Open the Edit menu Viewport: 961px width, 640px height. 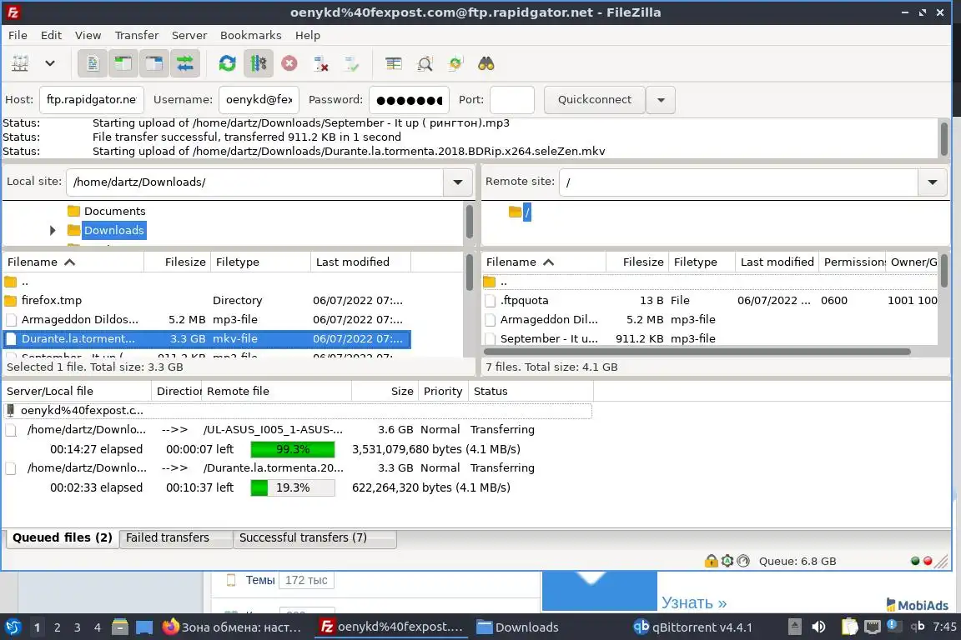pyautogui.click(x=51, y=35)
